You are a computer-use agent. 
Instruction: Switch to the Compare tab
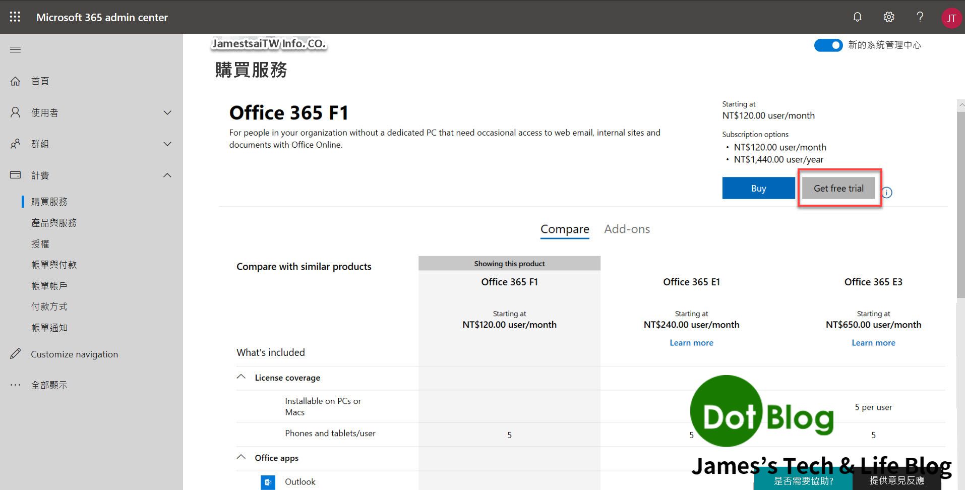[x=565, y=229]
